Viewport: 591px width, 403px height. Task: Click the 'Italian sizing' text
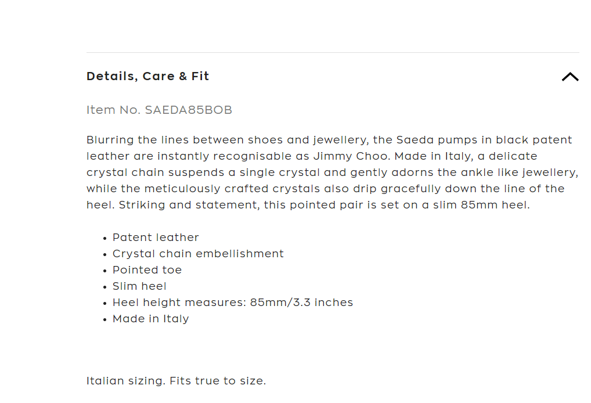[x=126, y=382]
